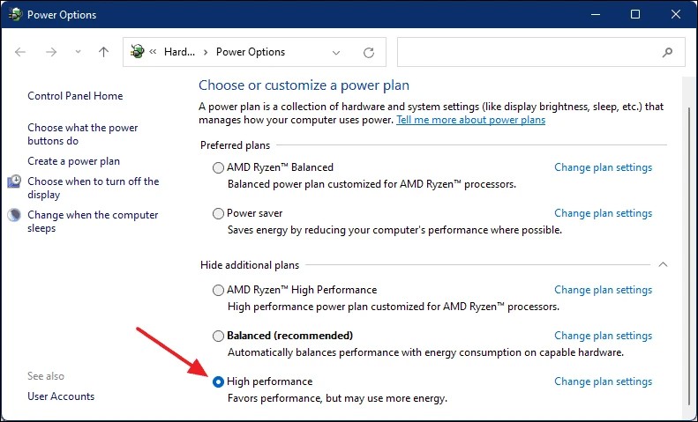Open Tell me more about power plans

[470, 120]
